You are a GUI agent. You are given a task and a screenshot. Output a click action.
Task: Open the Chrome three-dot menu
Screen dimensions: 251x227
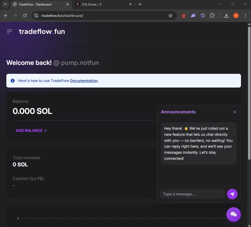click(x=245, y=16)
